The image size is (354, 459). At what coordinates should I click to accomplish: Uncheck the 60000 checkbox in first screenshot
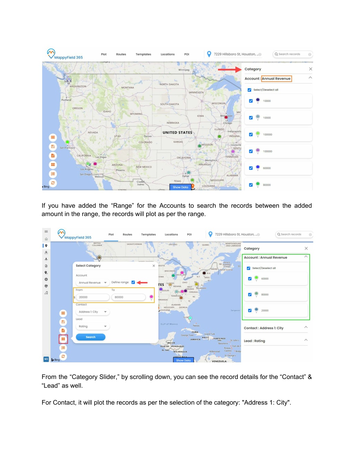[x=251, y=168]
